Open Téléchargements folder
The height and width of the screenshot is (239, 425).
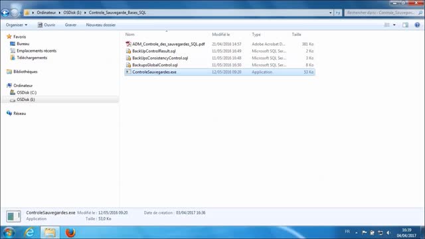point(32,58)
